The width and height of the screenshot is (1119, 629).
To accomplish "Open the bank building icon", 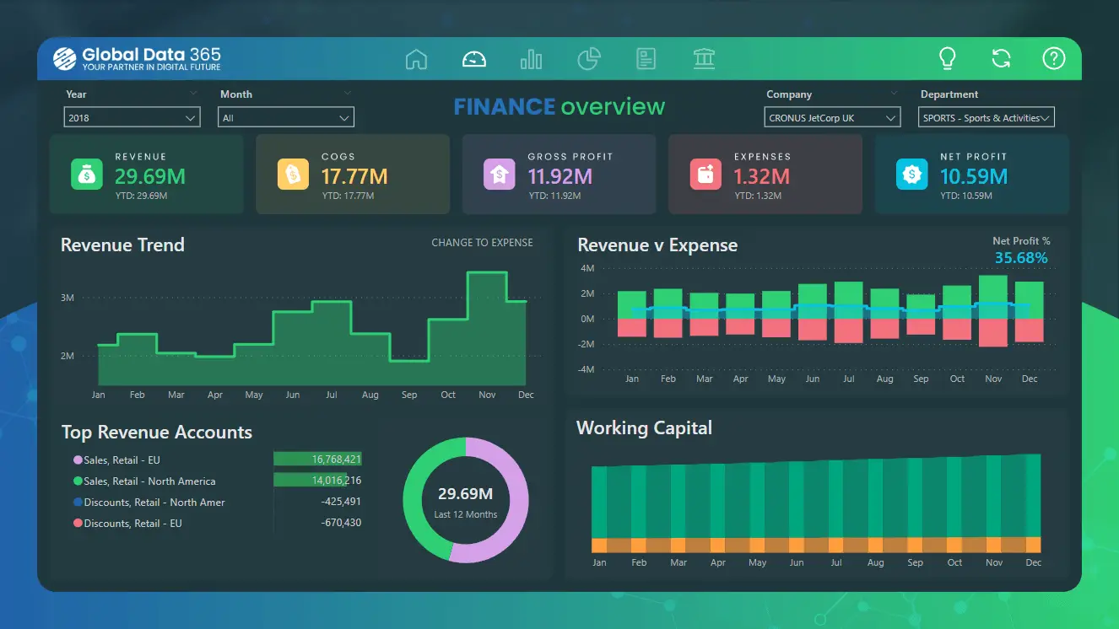I will (704, 59).
